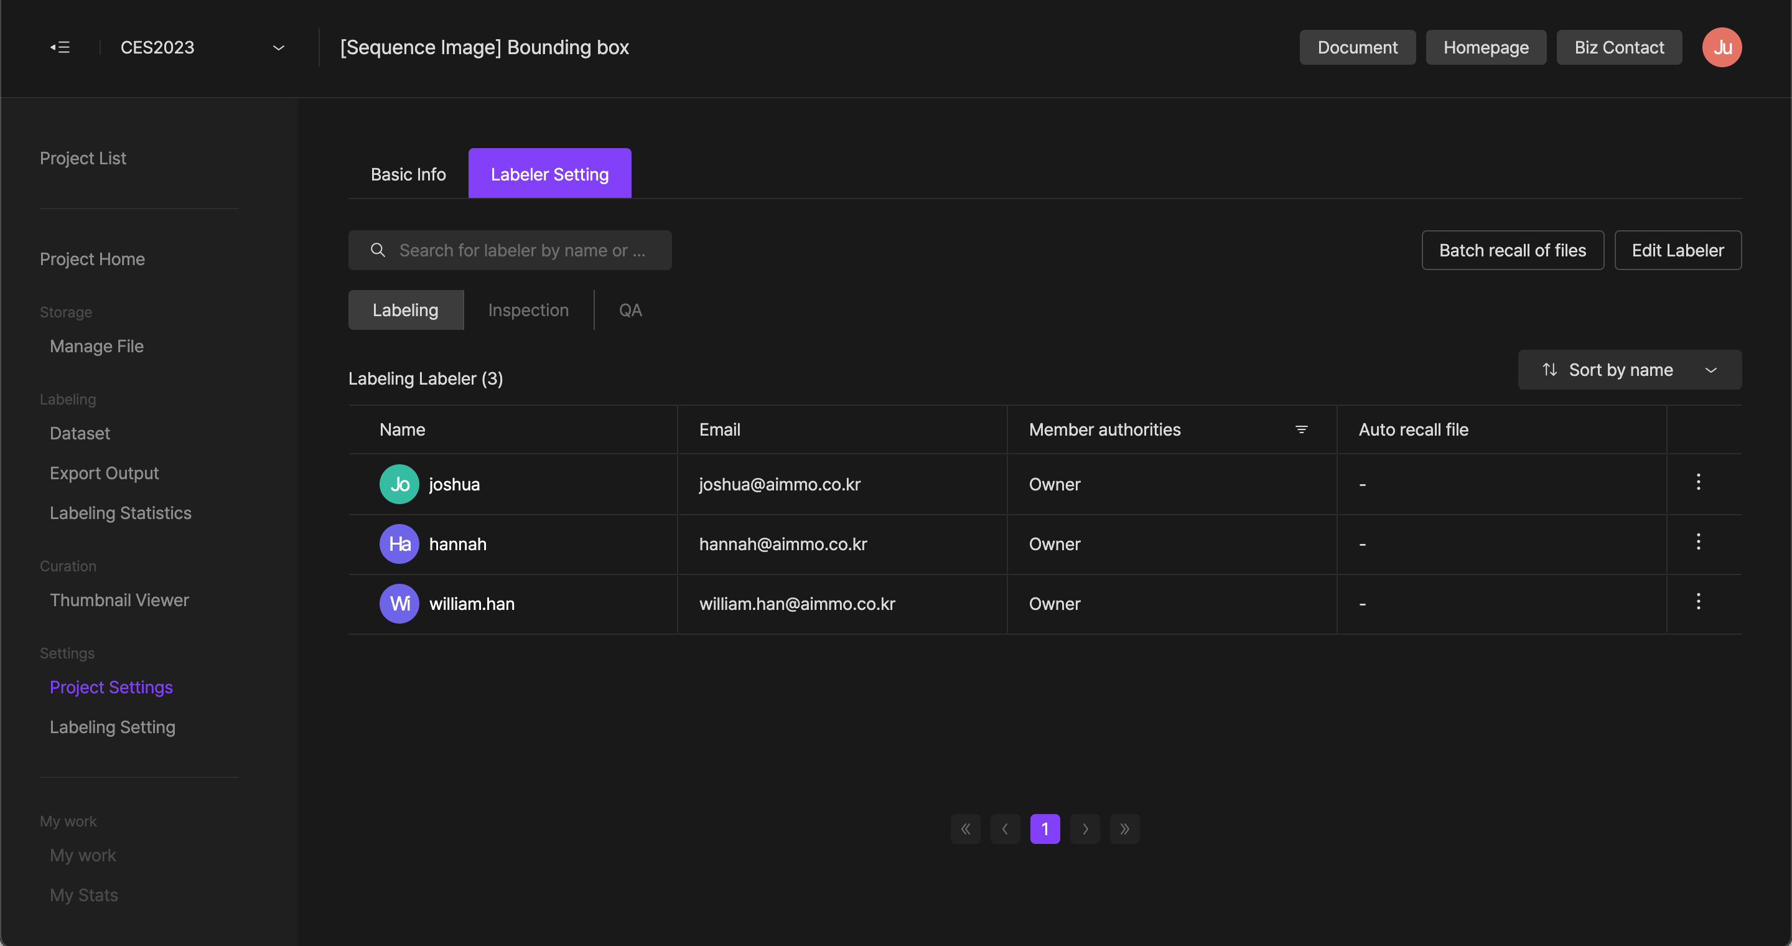Click Batch recall of files button
Screen dimensions: 1792x946
click(1513, 250)
